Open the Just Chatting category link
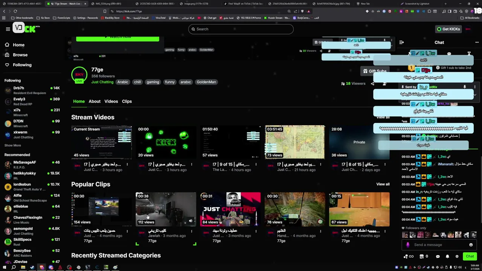The width and height of the screenshot is (482, 271). (x=102, y=82)
